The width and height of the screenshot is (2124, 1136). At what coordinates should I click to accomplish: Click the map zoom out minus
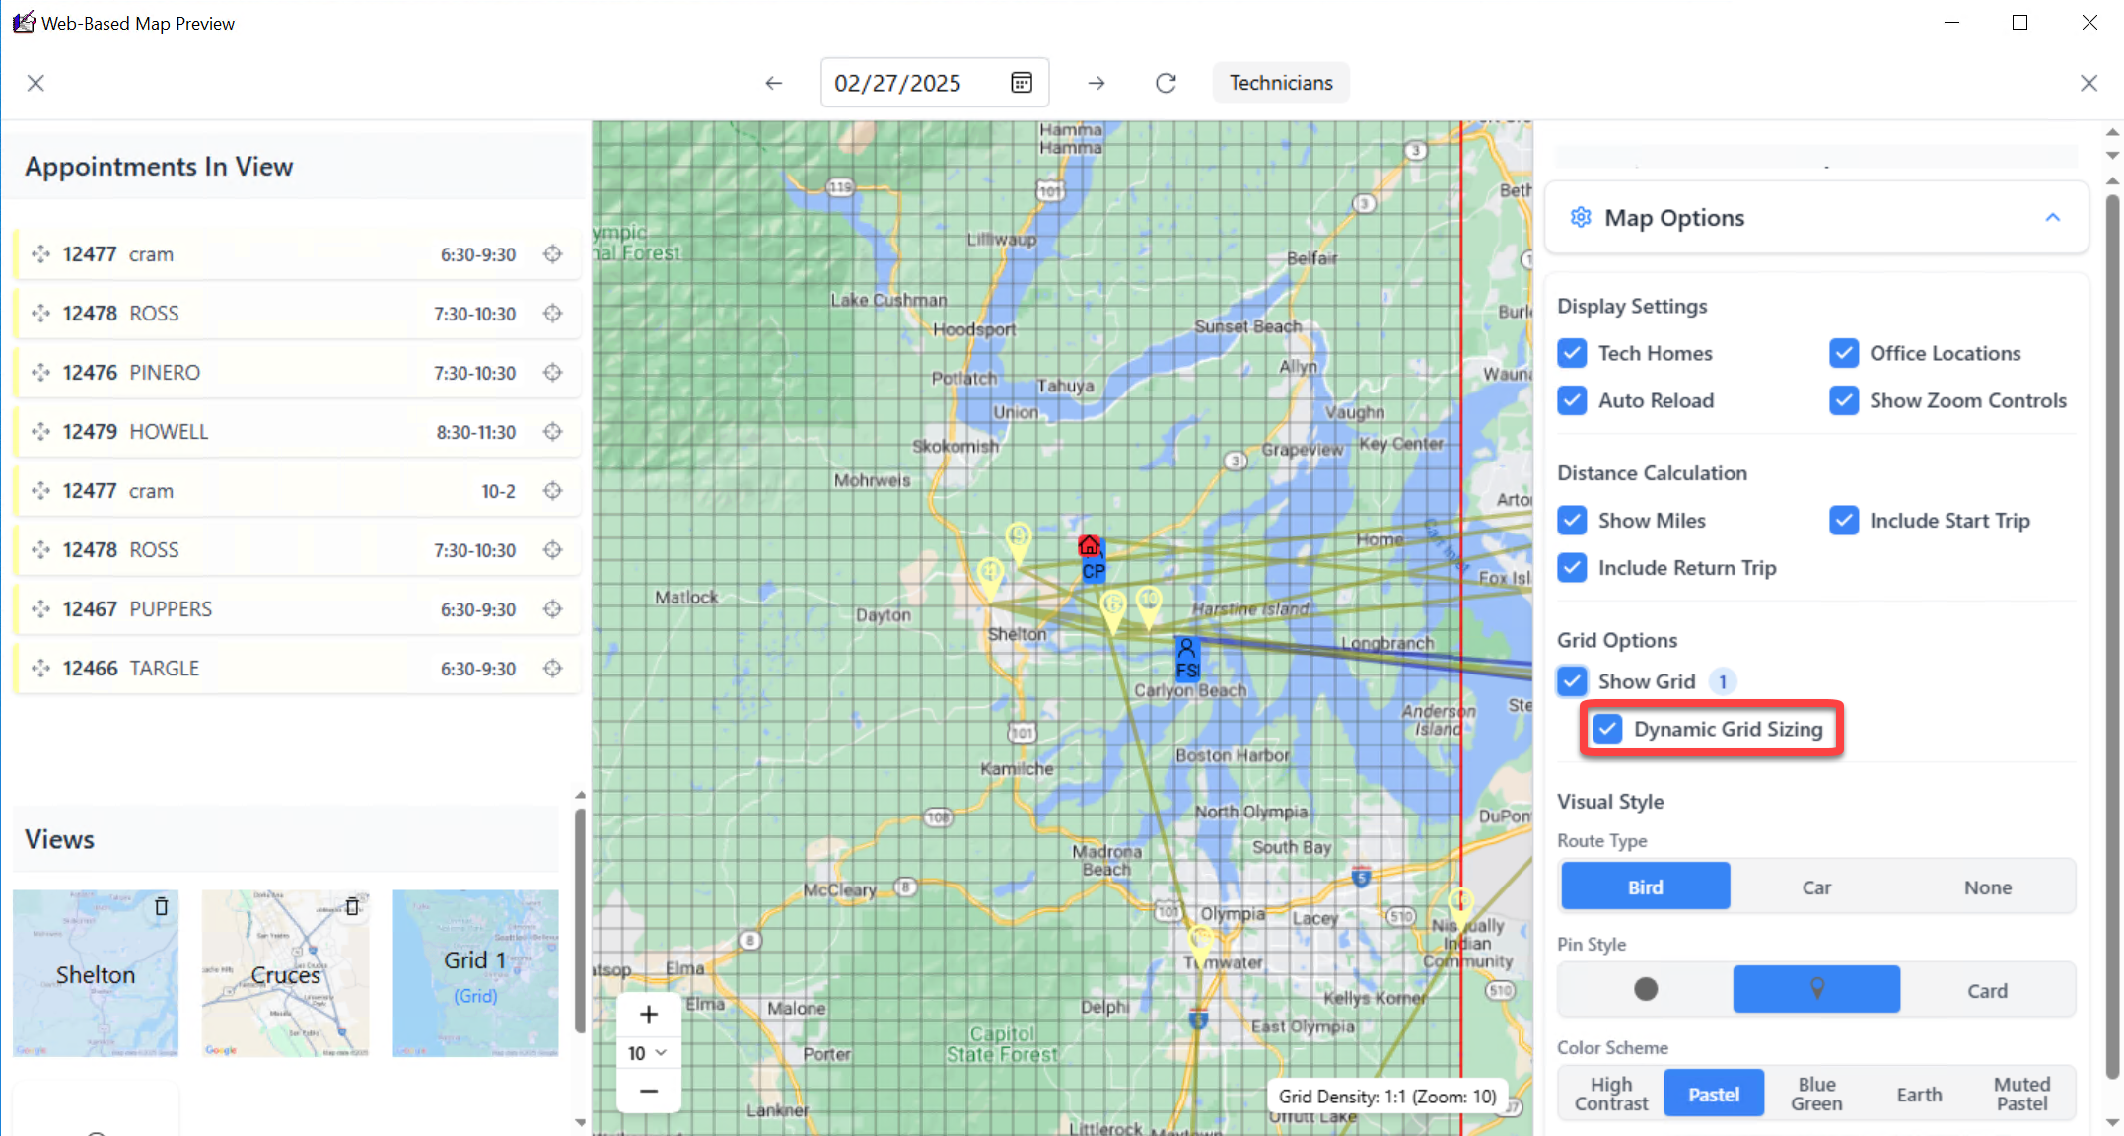[x=649, y=1091]
